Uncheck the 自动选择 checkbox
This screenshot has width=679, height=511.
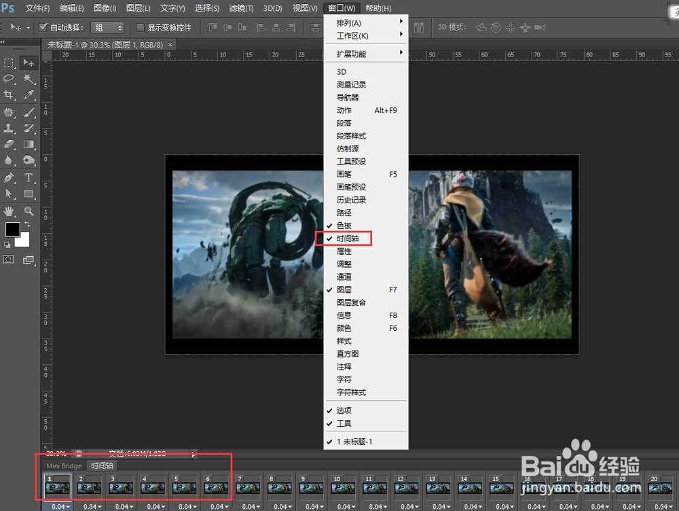pos(43,27)
